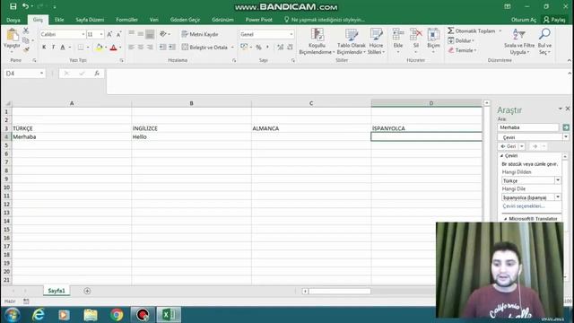
Task: Click the Ara search field containing Merhaba
Action: coord(528,127)
